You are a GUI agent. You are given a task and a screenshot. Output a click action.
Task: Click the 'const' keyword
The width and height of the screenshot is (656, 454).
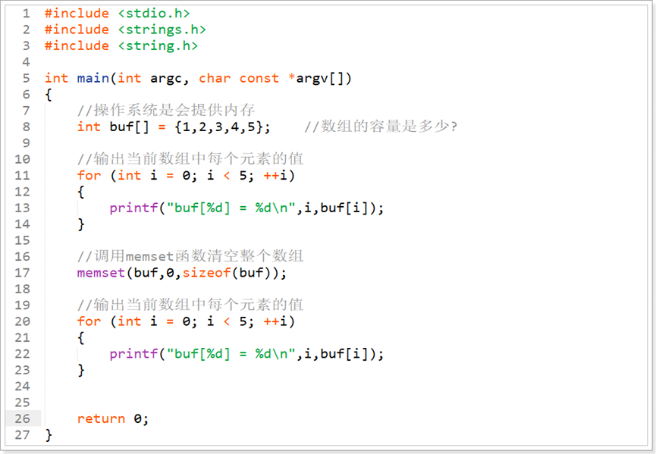(x=259, y=78)
